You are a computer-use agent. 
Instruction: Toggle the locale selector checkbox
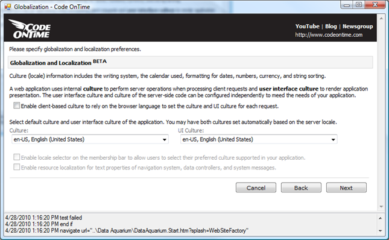point(16,157)
